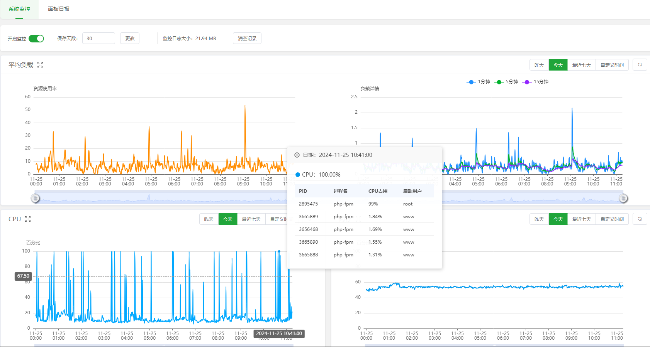This screenshot has width=650, height=347.
Task: Click the CPU占用 column header
Action: (378, 191)
